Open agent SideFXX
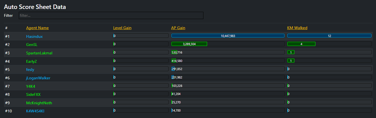Screen dimensions: 376x118 pyautogui.click(x=33, y=95)
